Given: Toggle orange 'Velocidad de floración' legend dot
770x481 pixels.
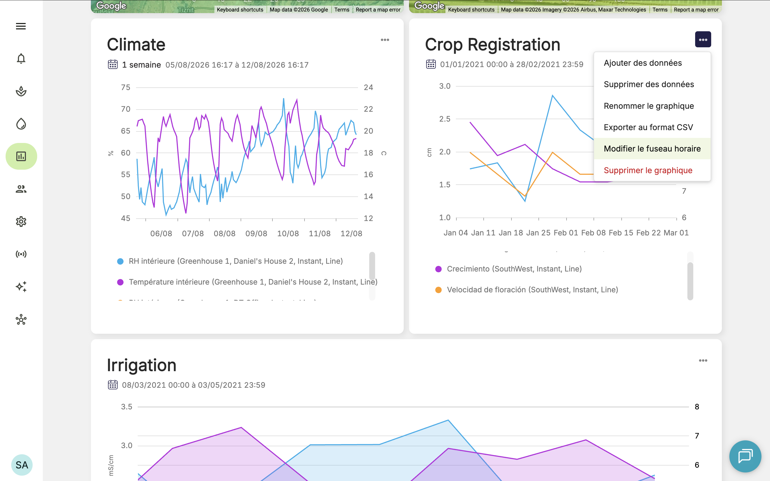Looking at the screenshot, I should point(438,290).
